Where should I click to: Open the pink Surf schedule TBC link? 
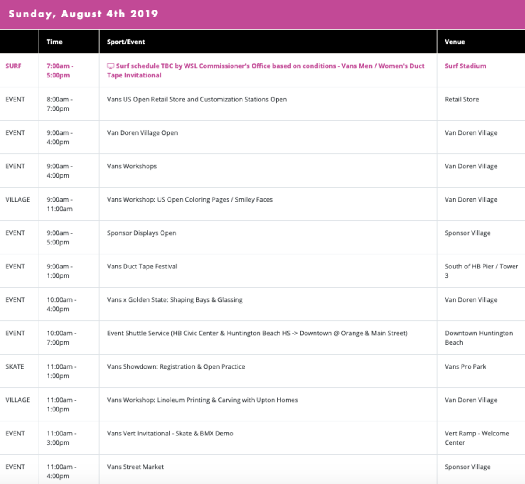(266, 70)
